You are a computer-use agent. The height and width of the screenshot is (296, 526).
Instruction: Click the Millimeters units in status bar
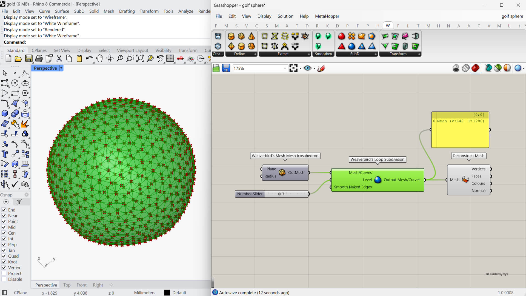click(145, 293)
